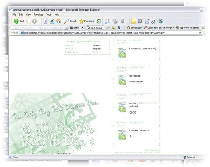This screenshot has width=210, height=167.
Task: Open the File menu
Action: 14,15
